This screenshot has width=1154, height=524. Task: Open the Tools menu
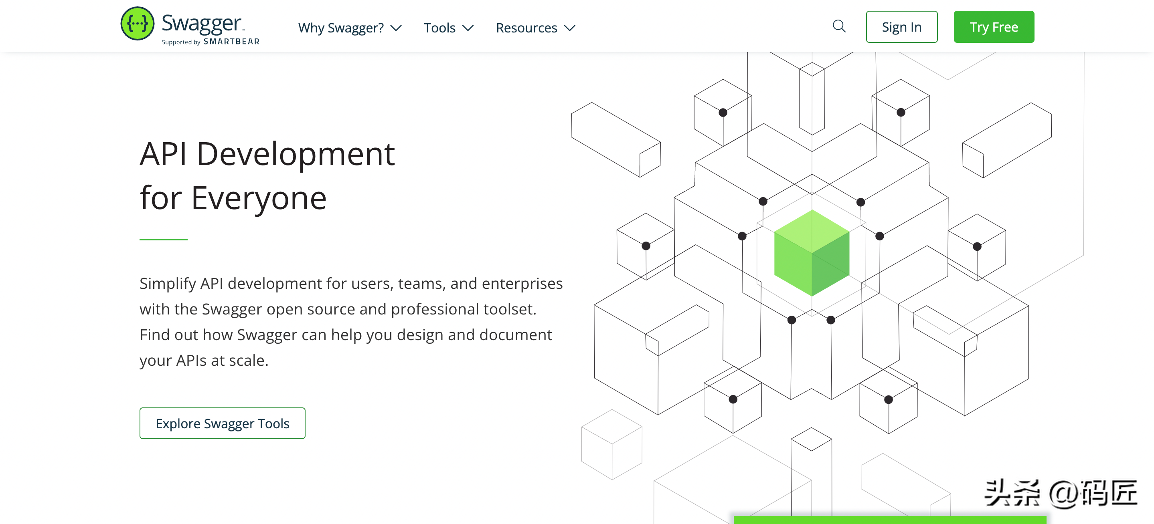[448, 28]
